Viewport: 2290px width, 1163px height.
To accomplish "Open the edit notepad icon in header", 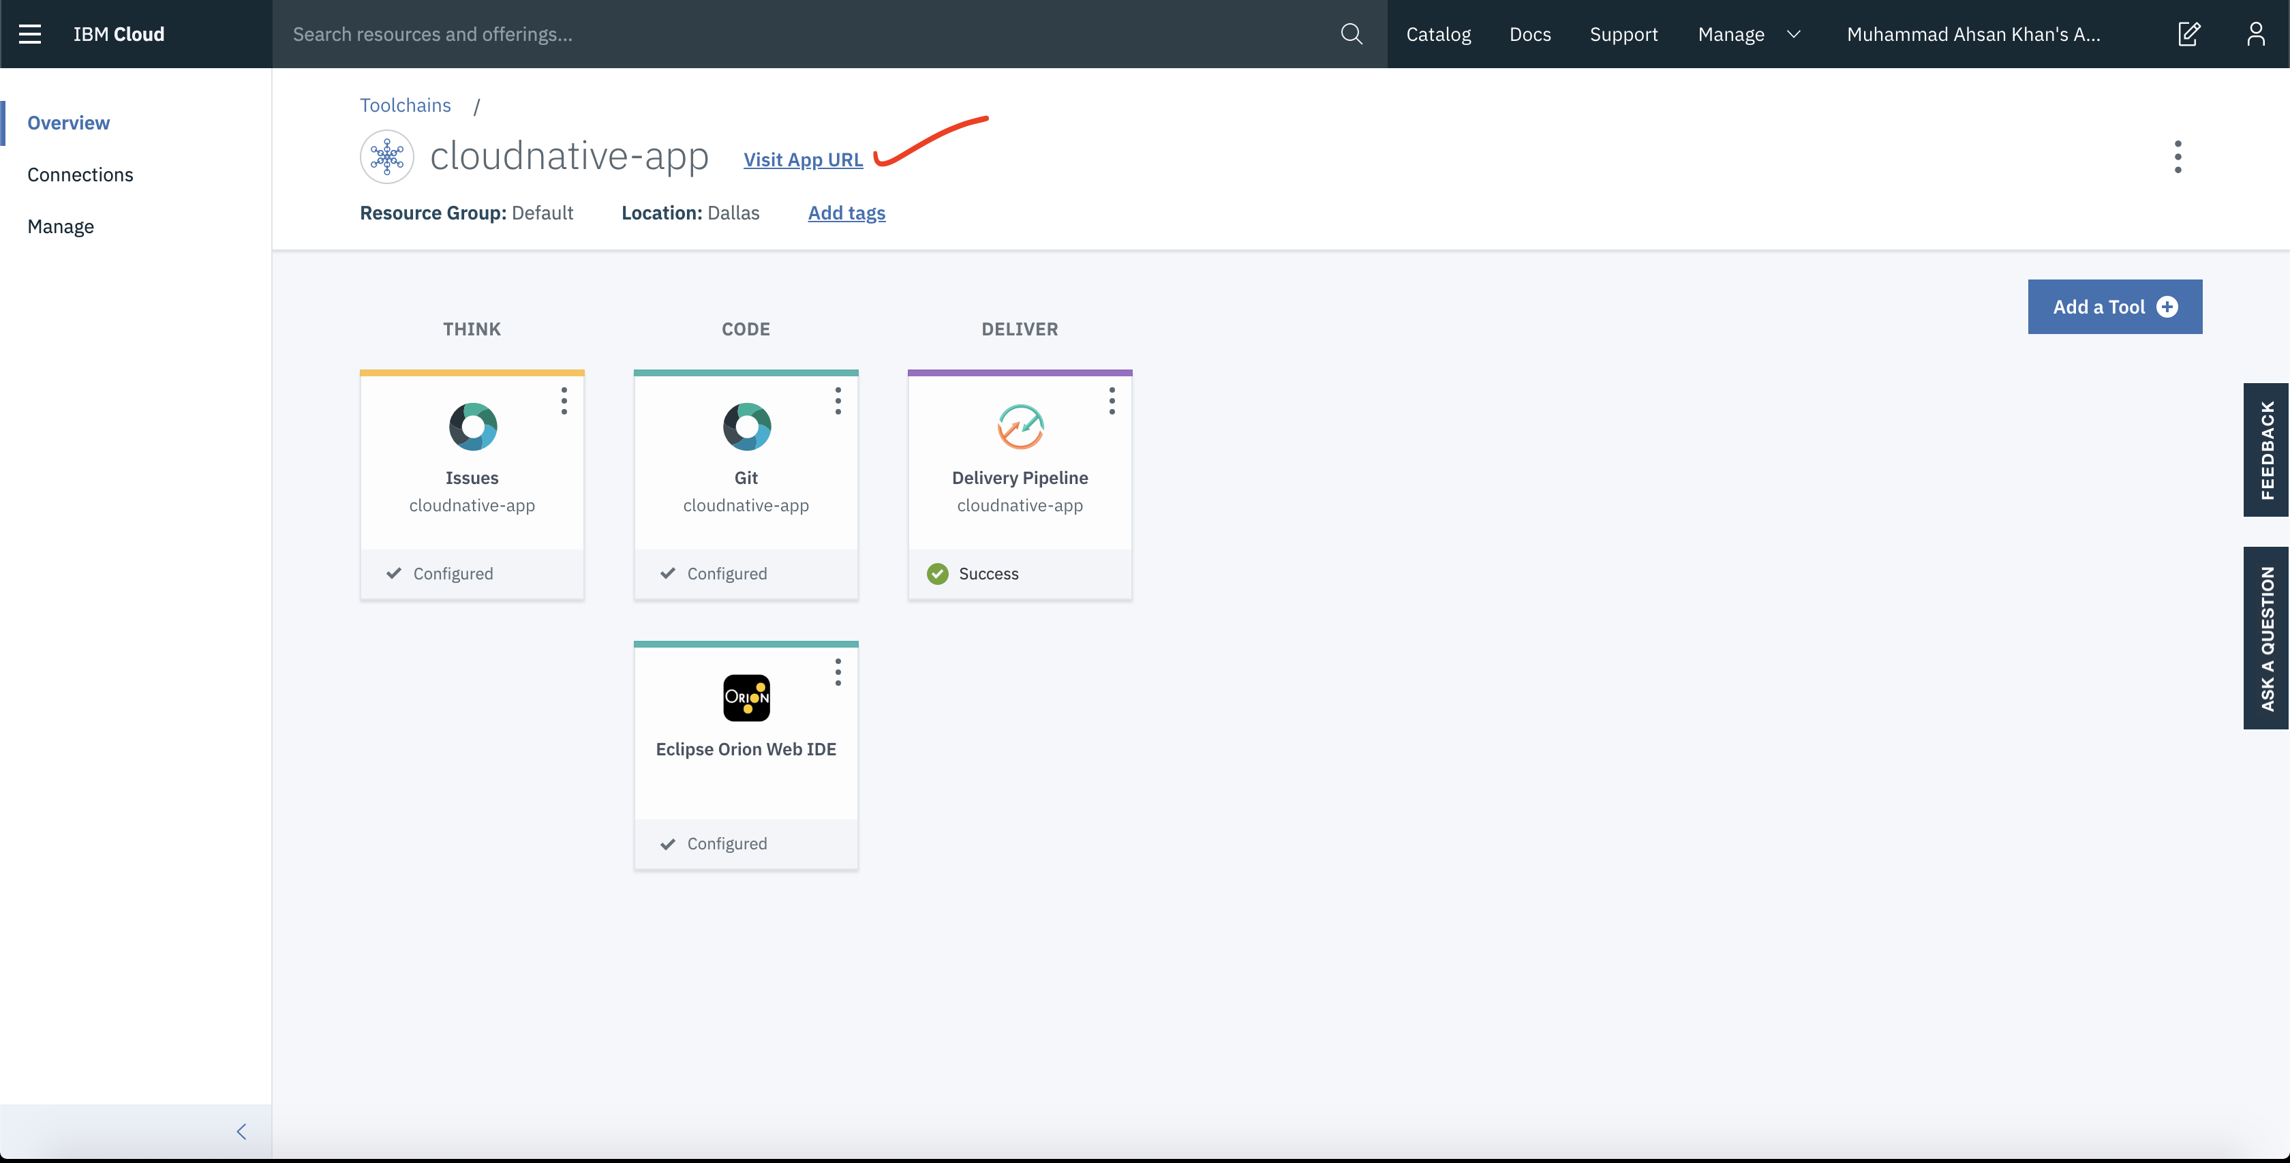I will pos(2188,34).
